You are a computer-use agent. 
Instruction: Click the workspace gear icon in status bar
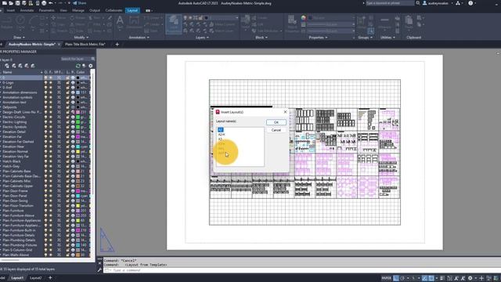pyautogui.click(x=470, y=278)
